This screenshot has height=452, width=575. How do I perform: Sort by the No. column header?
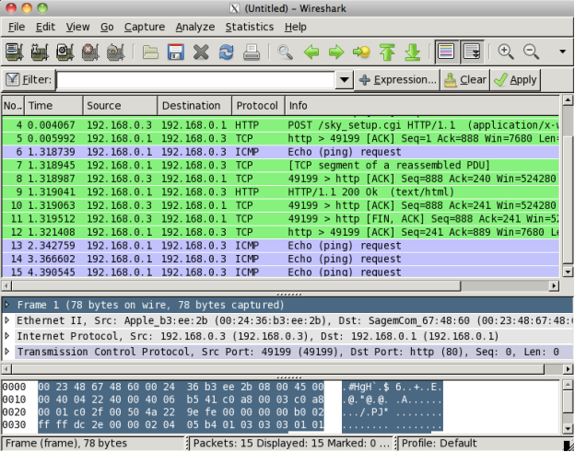[x=13, y=106]
